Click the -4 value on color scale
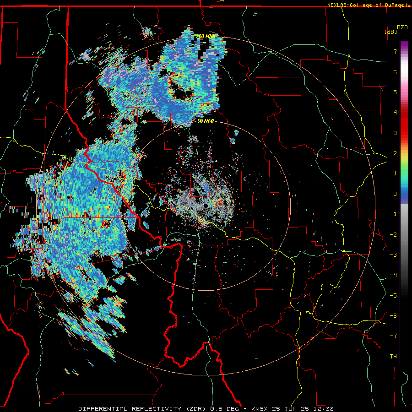The width and height of the screenshot is (412, 412). point(393,275)
